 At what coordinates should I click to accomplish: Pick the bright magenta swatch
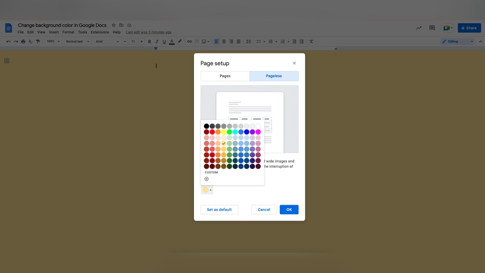coord(259,132)
